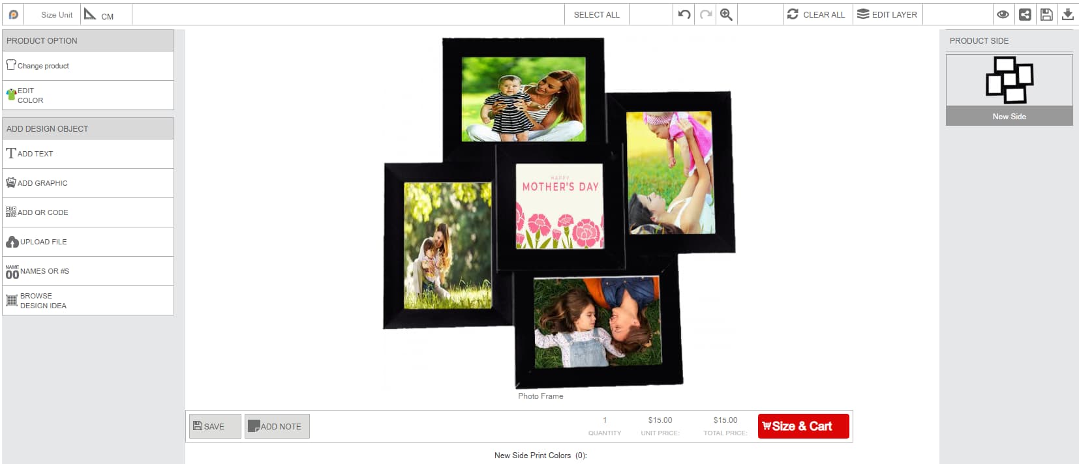Click SELECT ALL in toolbar
The image size is (1079, 464).
pos(597,14)
